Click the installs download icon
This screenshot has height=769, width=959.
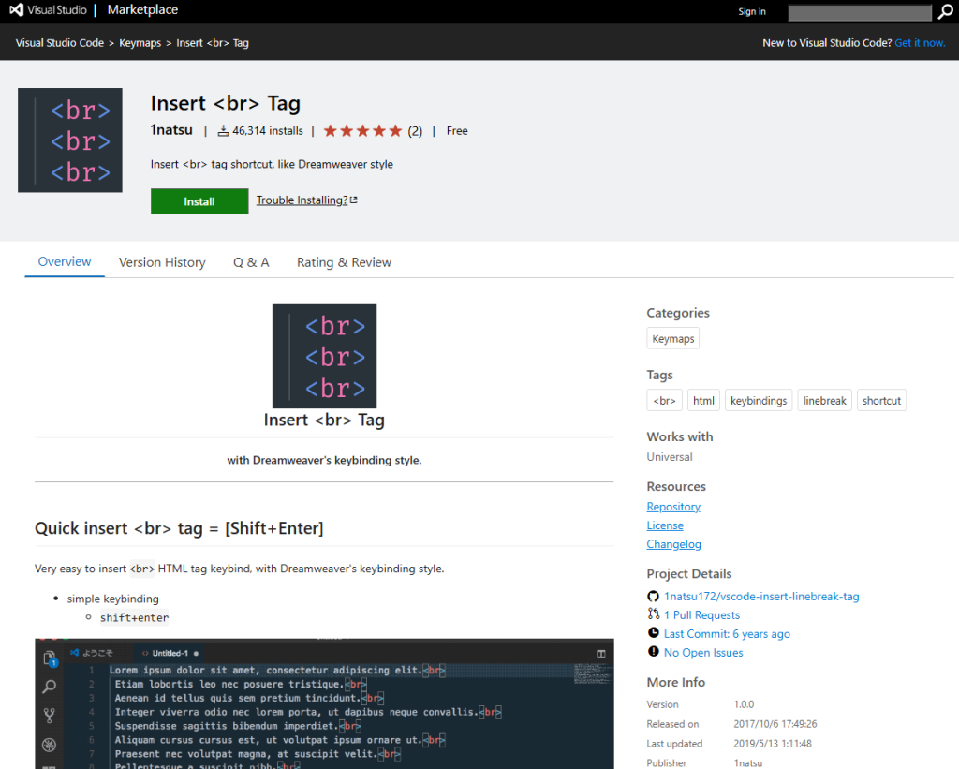pos(224,131)
